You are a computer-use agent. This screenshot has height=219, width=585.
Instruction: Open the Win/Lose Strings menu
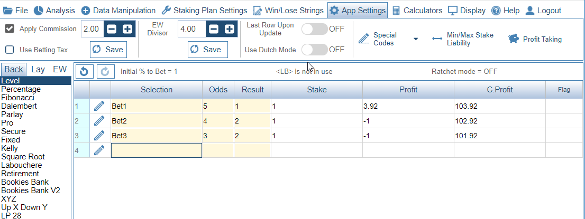click(x=288, y=11)
